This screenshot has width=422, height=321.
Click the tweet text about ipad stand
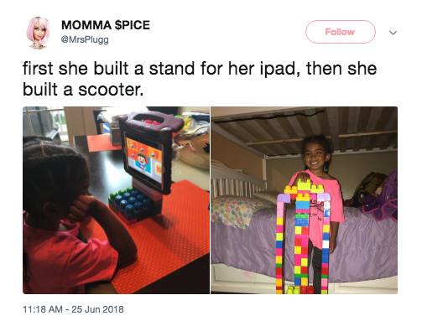point(200,79)
